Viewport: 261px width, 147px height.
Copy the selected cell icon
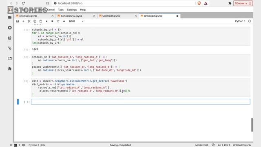[x=35, y=21]
